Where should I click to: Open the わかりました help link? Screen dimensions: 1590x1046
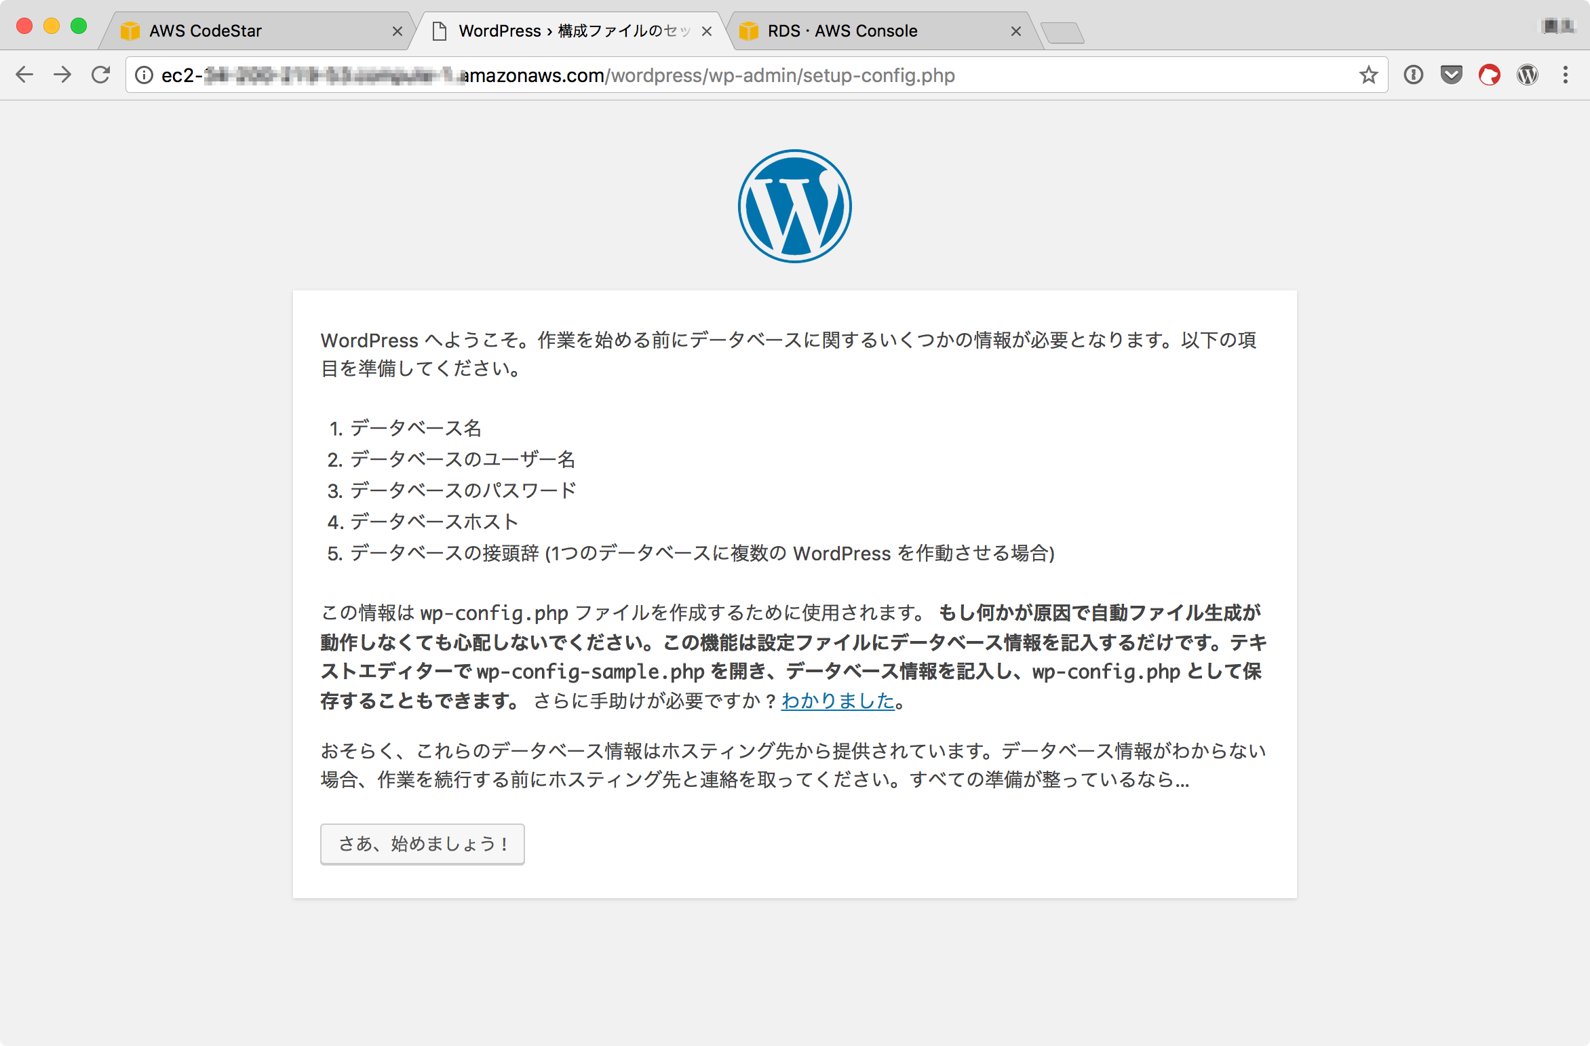coord(838,701)
